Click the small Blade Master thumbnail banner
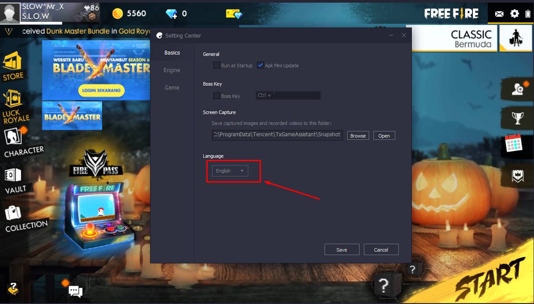This screenshot has width=534, height=304. coord(72,116)
